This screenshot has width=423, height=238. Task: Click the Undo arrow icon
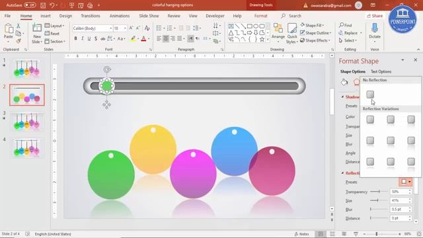pos(52,5)
